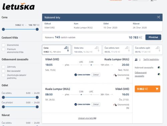Screen dimensions: 167x126
Task: Click the Kabinové zavazadlo luggage icon
Action: click(159, 67)
